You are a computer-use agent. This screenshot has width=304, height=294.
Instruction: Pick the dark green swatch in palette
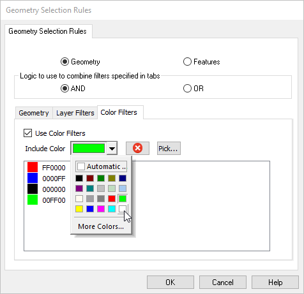[x=101, y=178]
